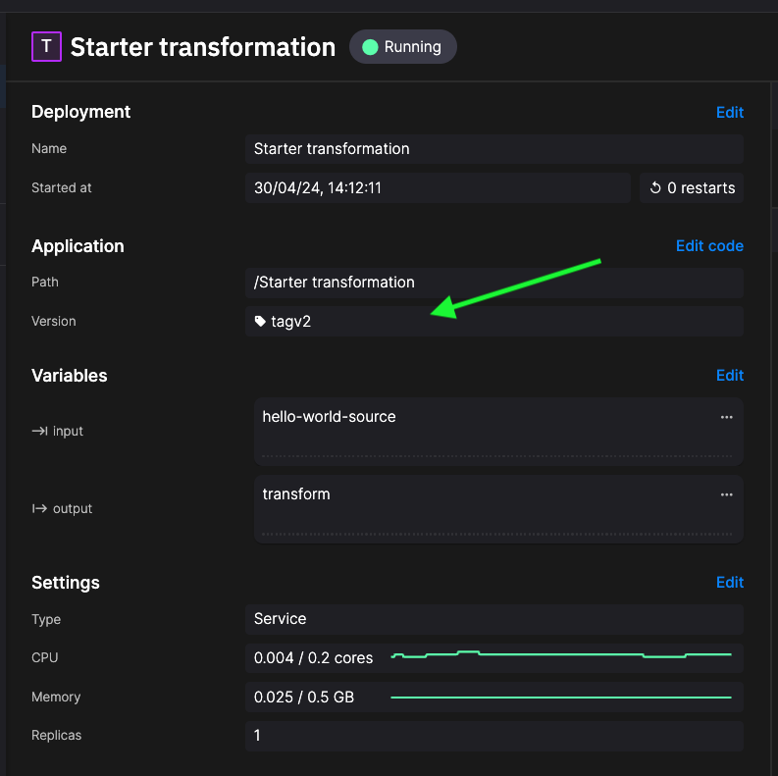Click Edit next to Variables heading
The width and height of the screenshot is (778, 776).
pyautogui.click(x=729, y=375)
